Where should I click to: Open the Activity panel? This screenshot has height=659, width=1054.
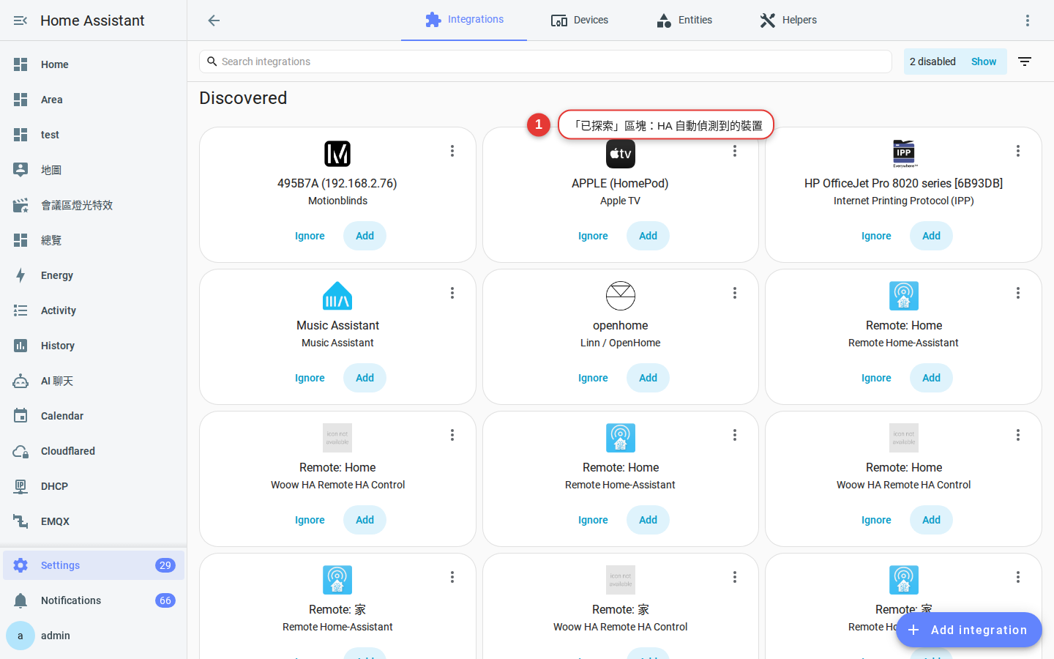[94, 310]
